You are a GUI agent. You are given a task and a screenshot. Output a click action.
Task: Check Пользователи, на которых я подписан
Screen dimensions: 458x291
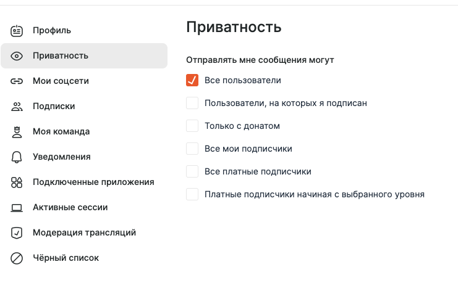[192, 103]
